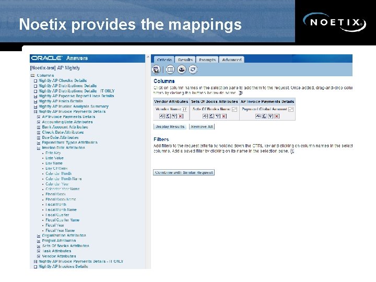The height and width of the screenshot is (282, 376).
Task: Select Nightly AP Invoices Details folder
Action: [63, 267]
